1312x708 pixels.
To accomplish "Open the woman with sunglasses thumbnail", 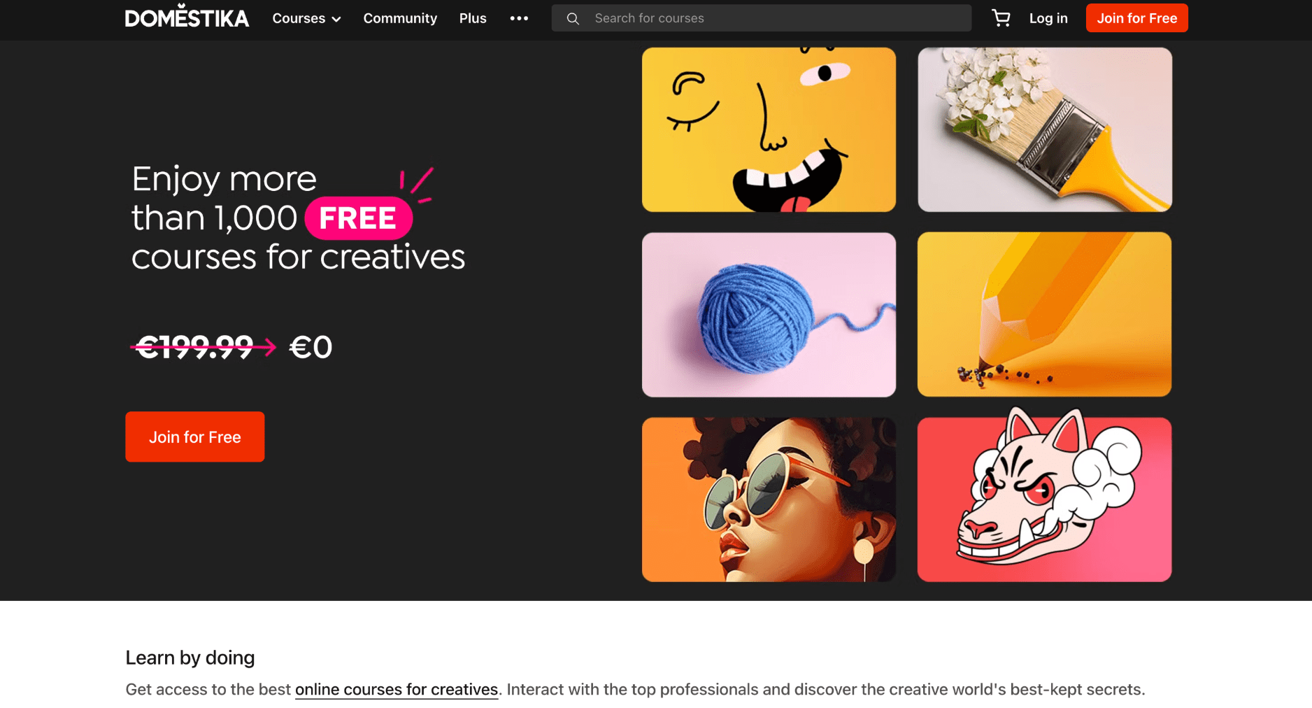I will tap(769, 500).
